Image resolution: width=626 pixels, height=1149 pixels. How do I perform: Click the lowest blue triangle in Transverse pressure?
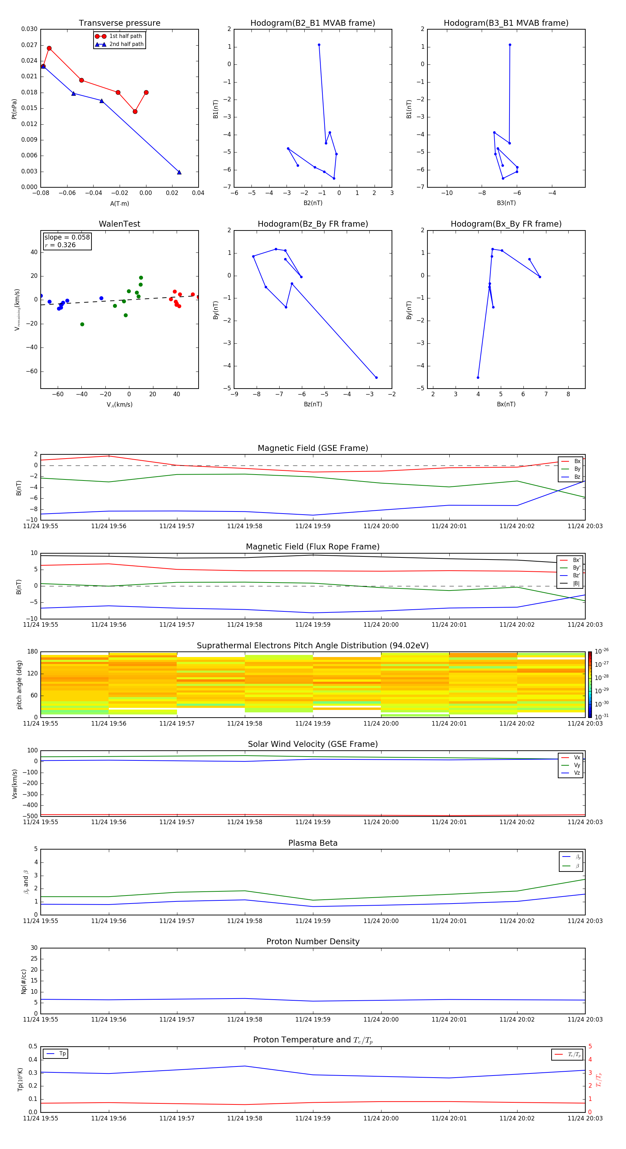179,172
